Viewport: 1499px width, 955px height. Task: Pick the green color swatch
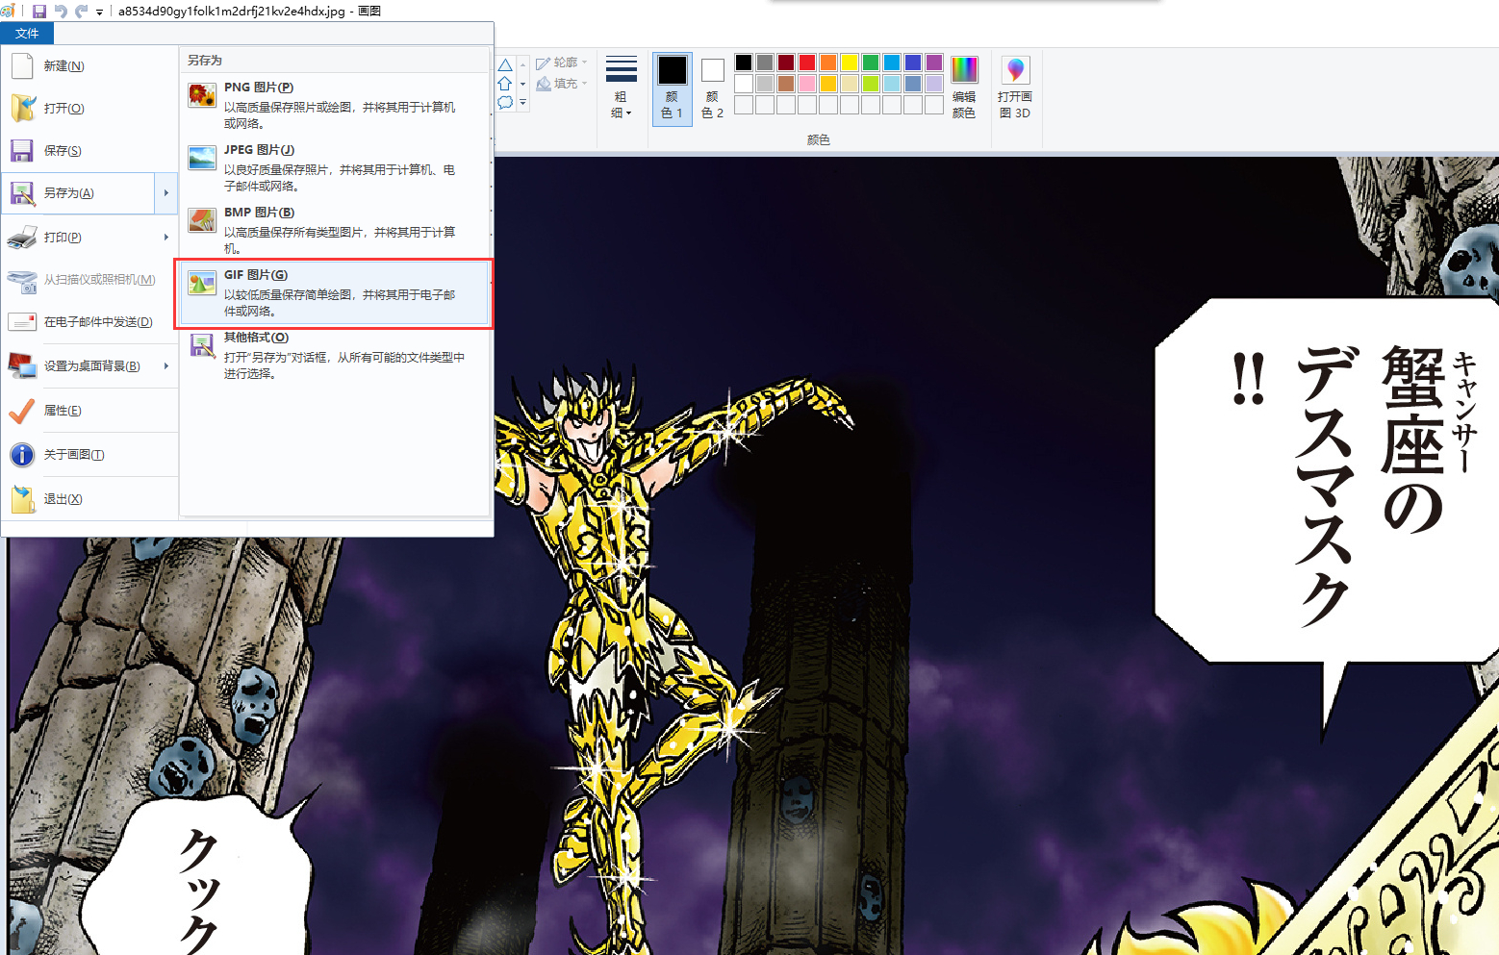coord(871,63)
